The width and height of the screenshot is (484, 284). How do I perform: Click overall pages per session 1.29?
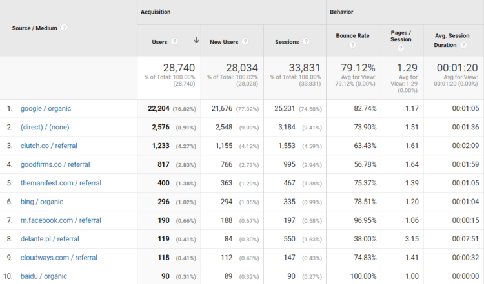pos(407,68)
